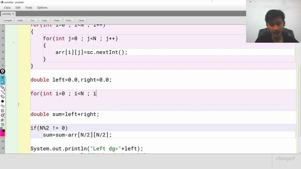Viewport: 301px width, 169px height.
Task: Click the line 'double left=0.0,right=0.0;'
Action: [x=71, y=80]
